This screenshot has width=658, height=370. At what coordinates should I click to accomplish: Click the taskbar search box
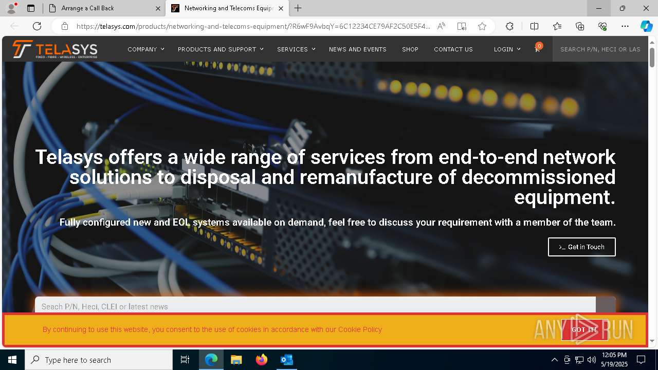click(x=99, y=360)
